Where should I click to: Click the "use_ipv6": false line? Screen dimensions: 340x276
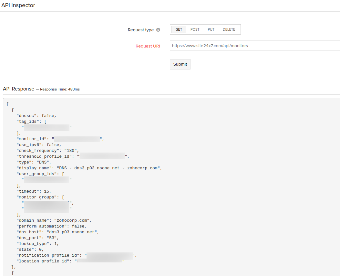(39, 145)
